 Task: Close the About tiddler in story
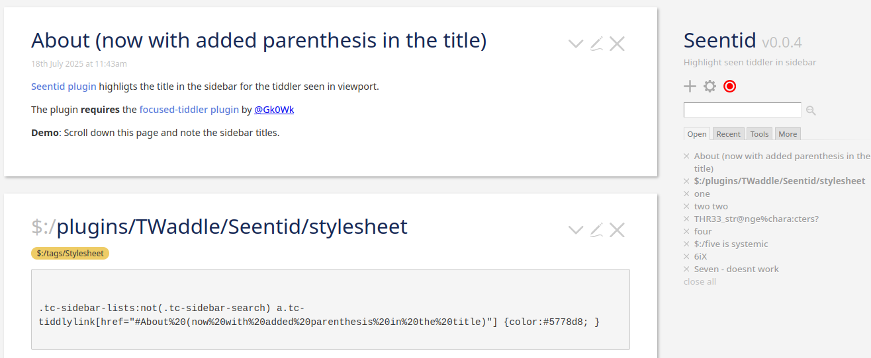[x=617, y=44]
